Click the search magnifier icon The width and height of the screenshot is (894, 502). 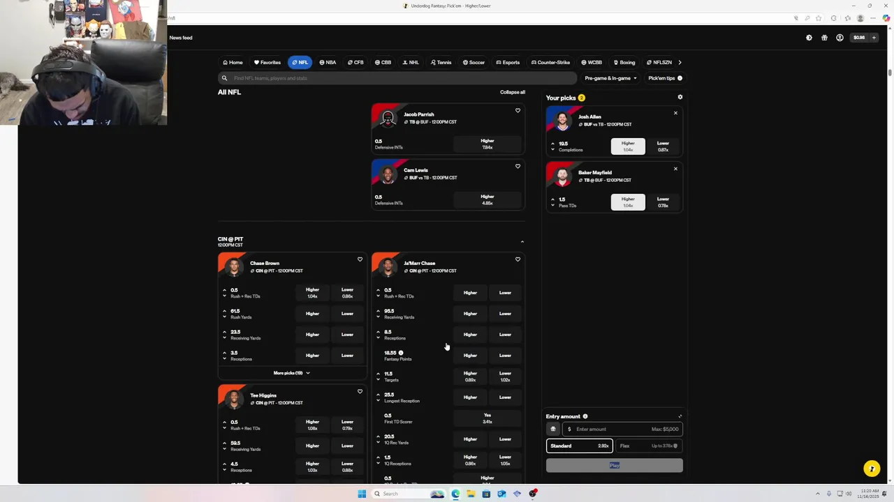[224, 78]
